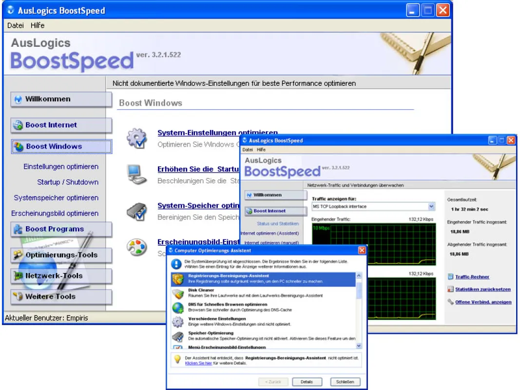Click the Speicher-Optimierung chip icon
Viewport: 520px width, 390px height.
[x=178, y=336]
